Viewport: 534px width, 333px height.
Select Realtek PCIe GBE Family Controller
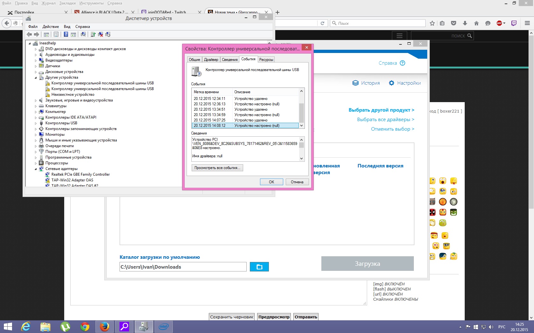pos(80,174)
